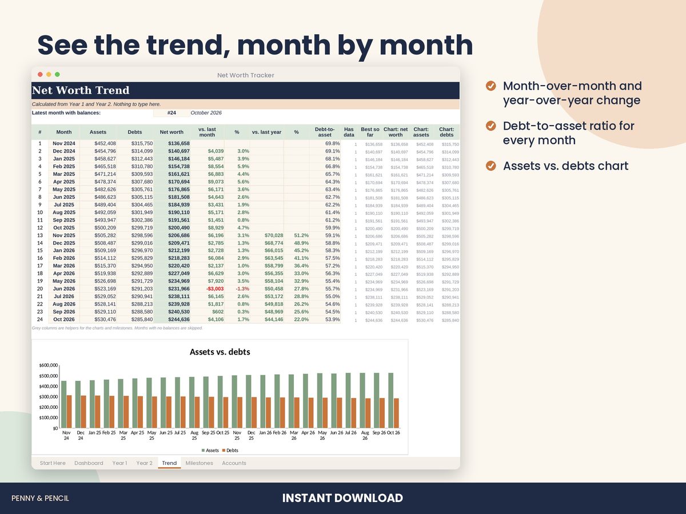
Task: Click the Calculated from Year 1 and Year 2 note
Action: 96,104
